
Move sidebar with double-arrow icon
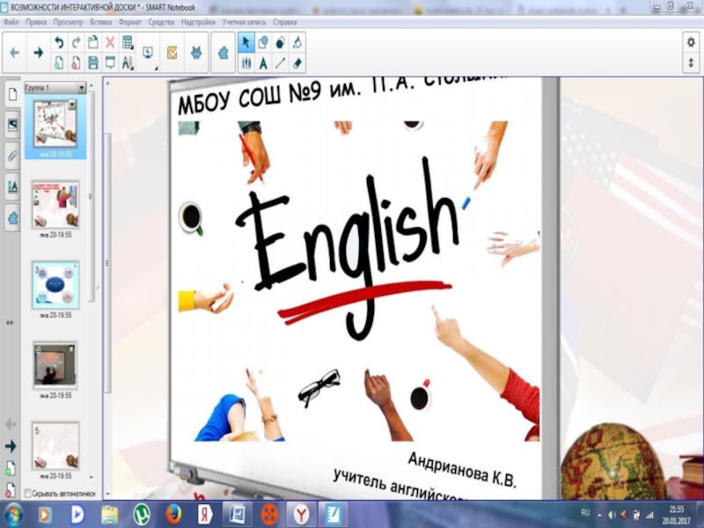tap(10, 322)
